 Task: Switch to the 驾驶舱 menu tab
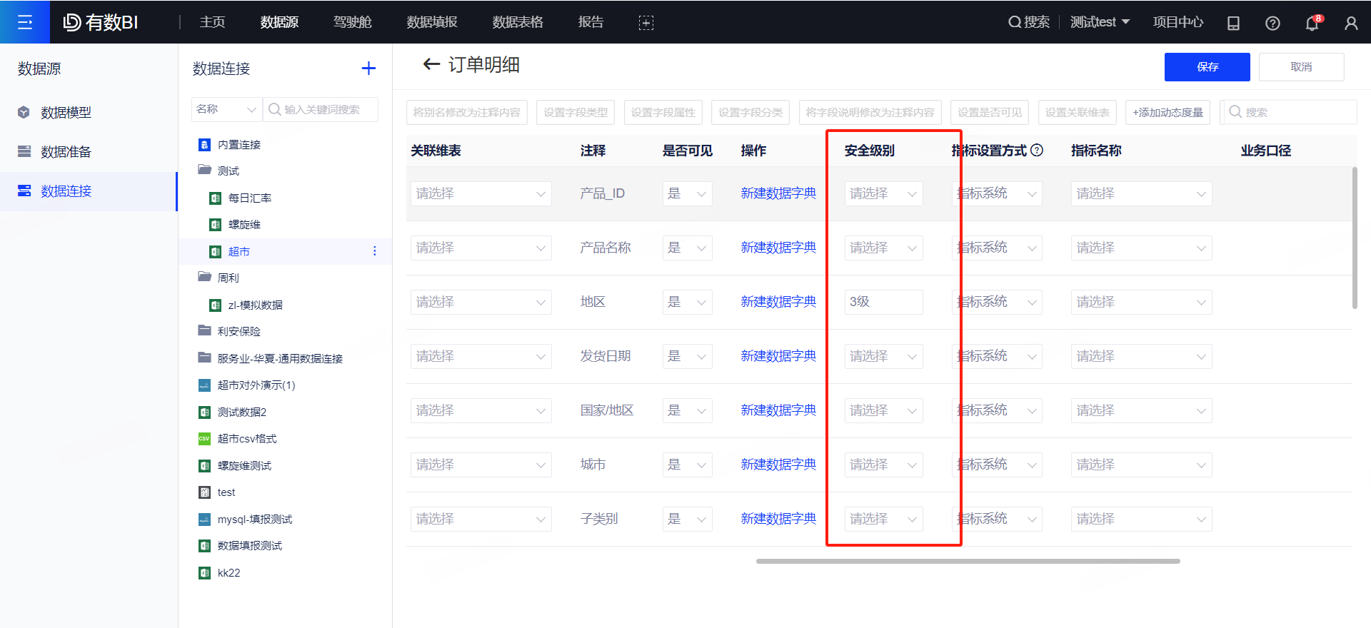[x=352, y=22]
